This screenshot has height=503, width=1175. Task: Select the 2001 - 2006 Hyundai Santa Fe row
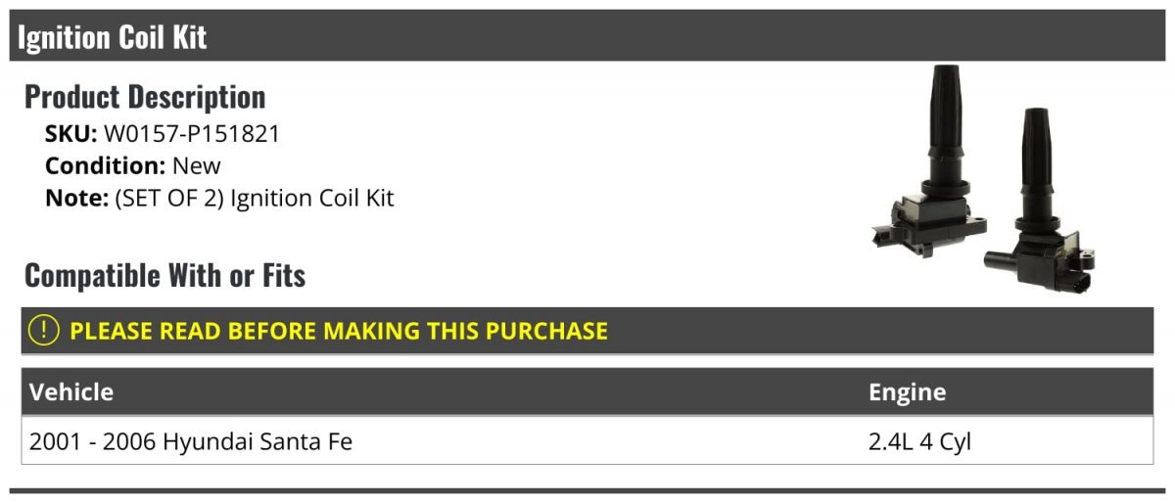point(587,441)
